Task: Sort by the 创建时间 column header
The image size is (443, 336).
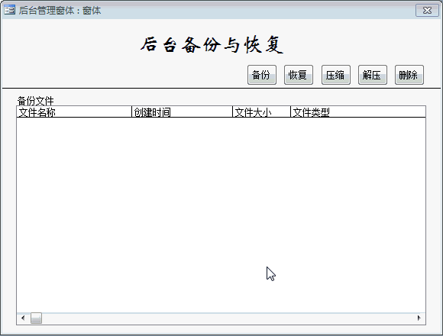Action: pos(183,112)
